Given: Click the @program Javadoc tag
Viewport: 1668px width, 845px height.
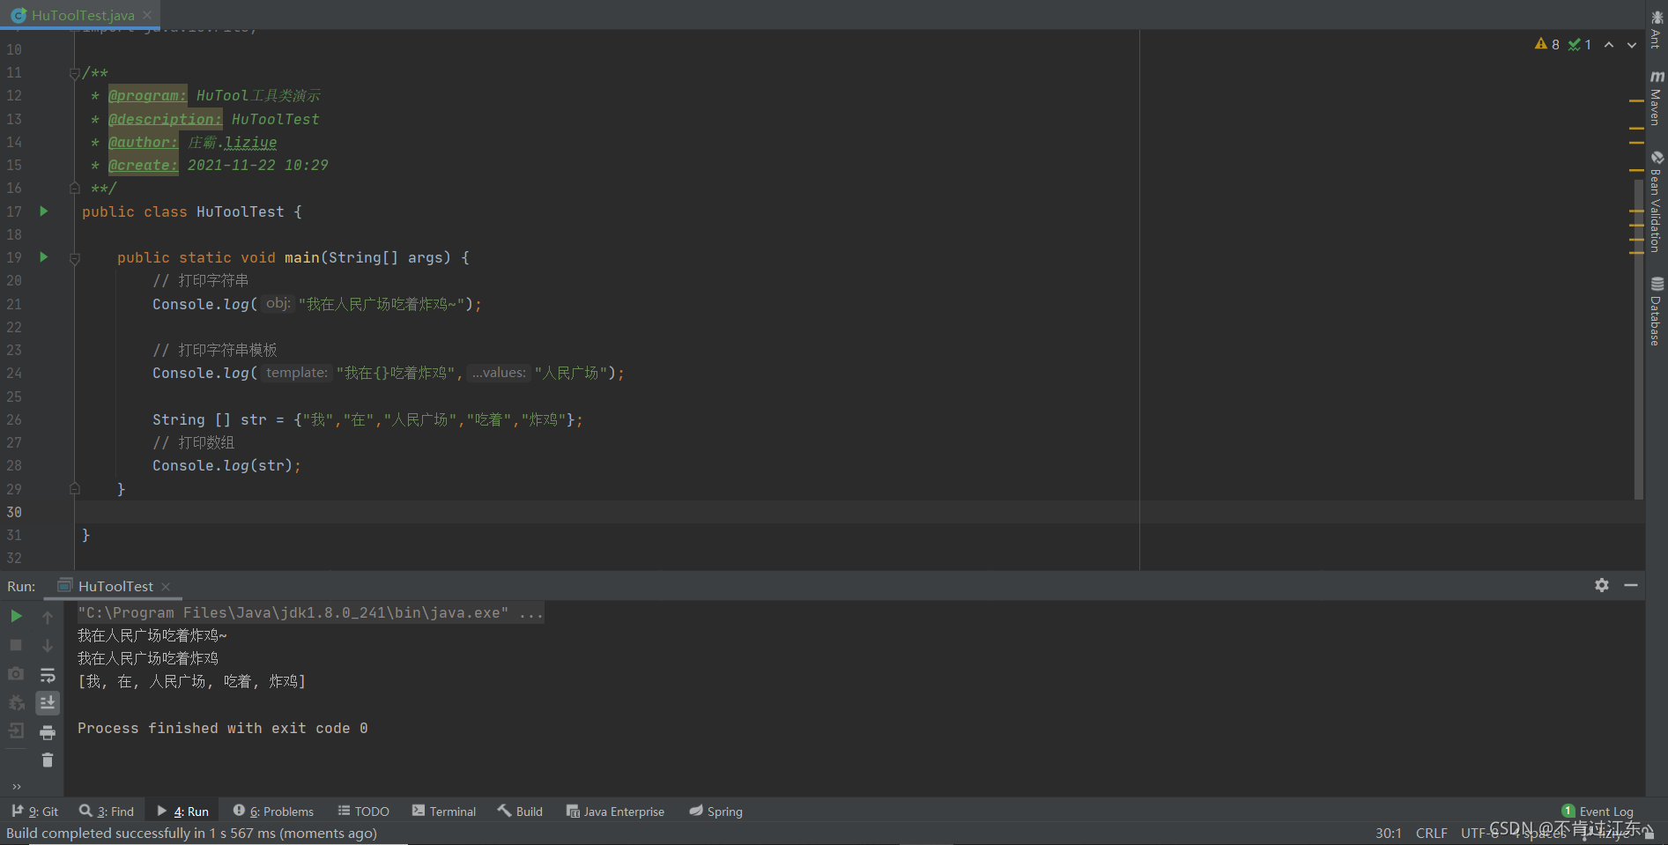Looking at the screenshot, I should click(147, 95).
